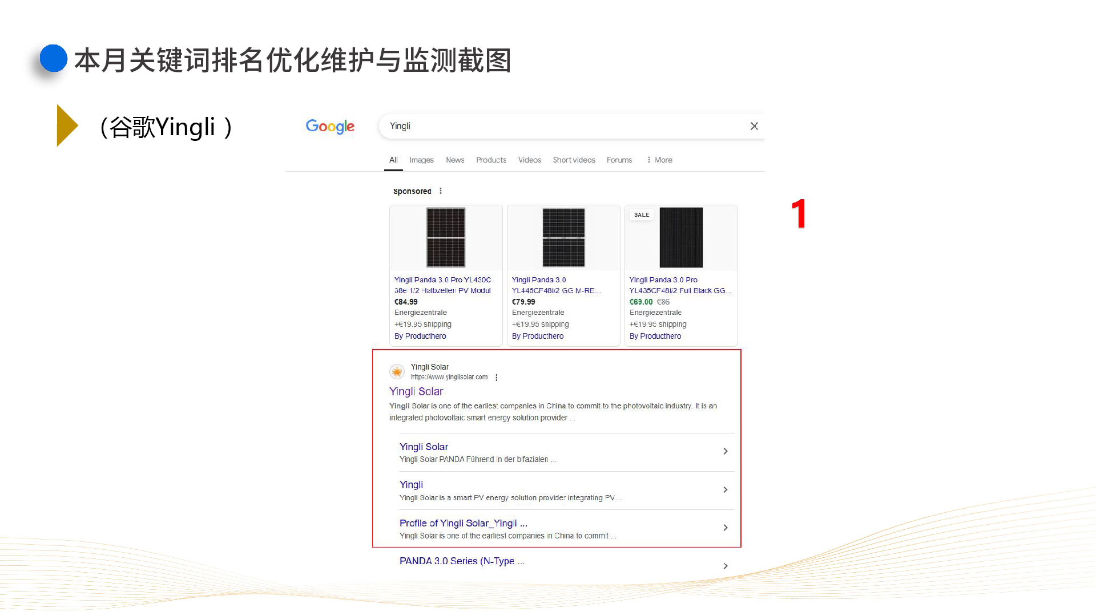
Task: Click the crossed-out €86 original price
Action: click(x=663, y=302)
